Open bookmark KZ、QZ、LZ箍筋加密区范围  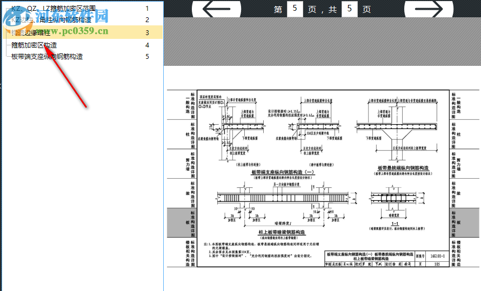click(54, 9)
